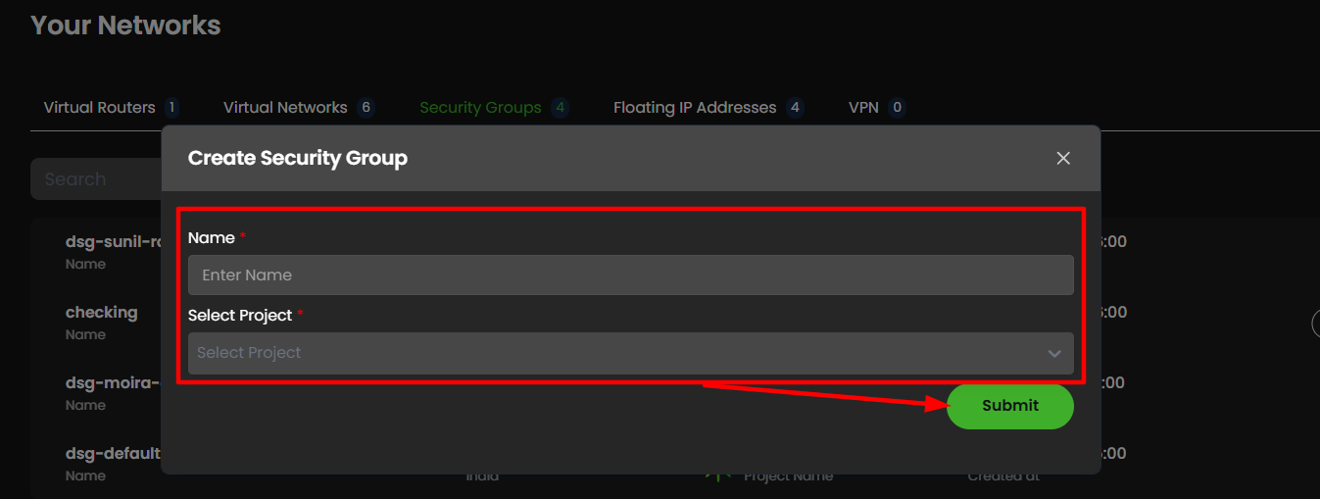Close the Create Security Group dialog
Viewport: 1320px width, 499px height.
(x=1063, y=158)
